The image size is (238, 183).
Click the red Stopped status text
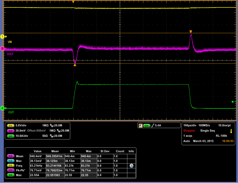[x=189, y=131]
